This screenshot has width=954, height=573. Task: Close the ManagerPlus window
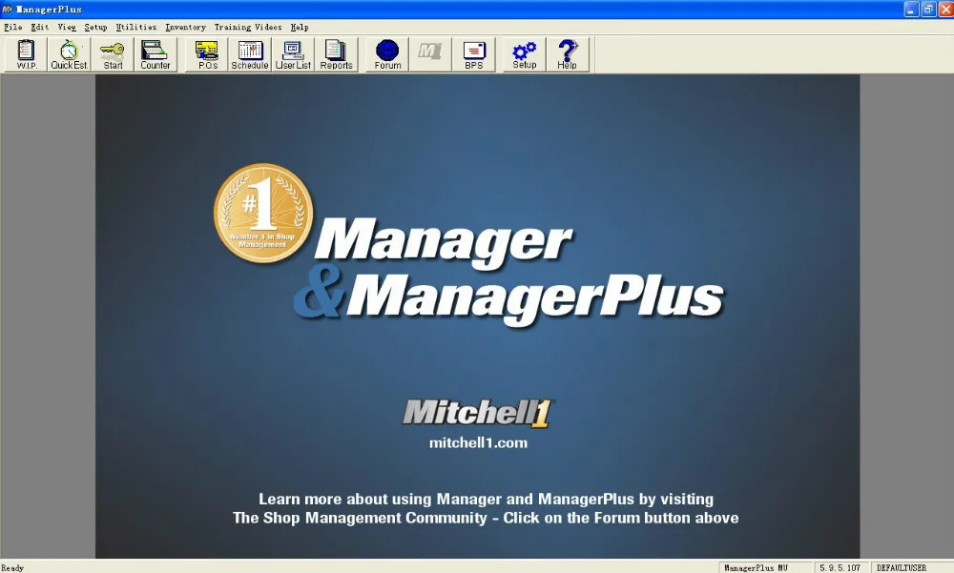(x=946, y=10)
